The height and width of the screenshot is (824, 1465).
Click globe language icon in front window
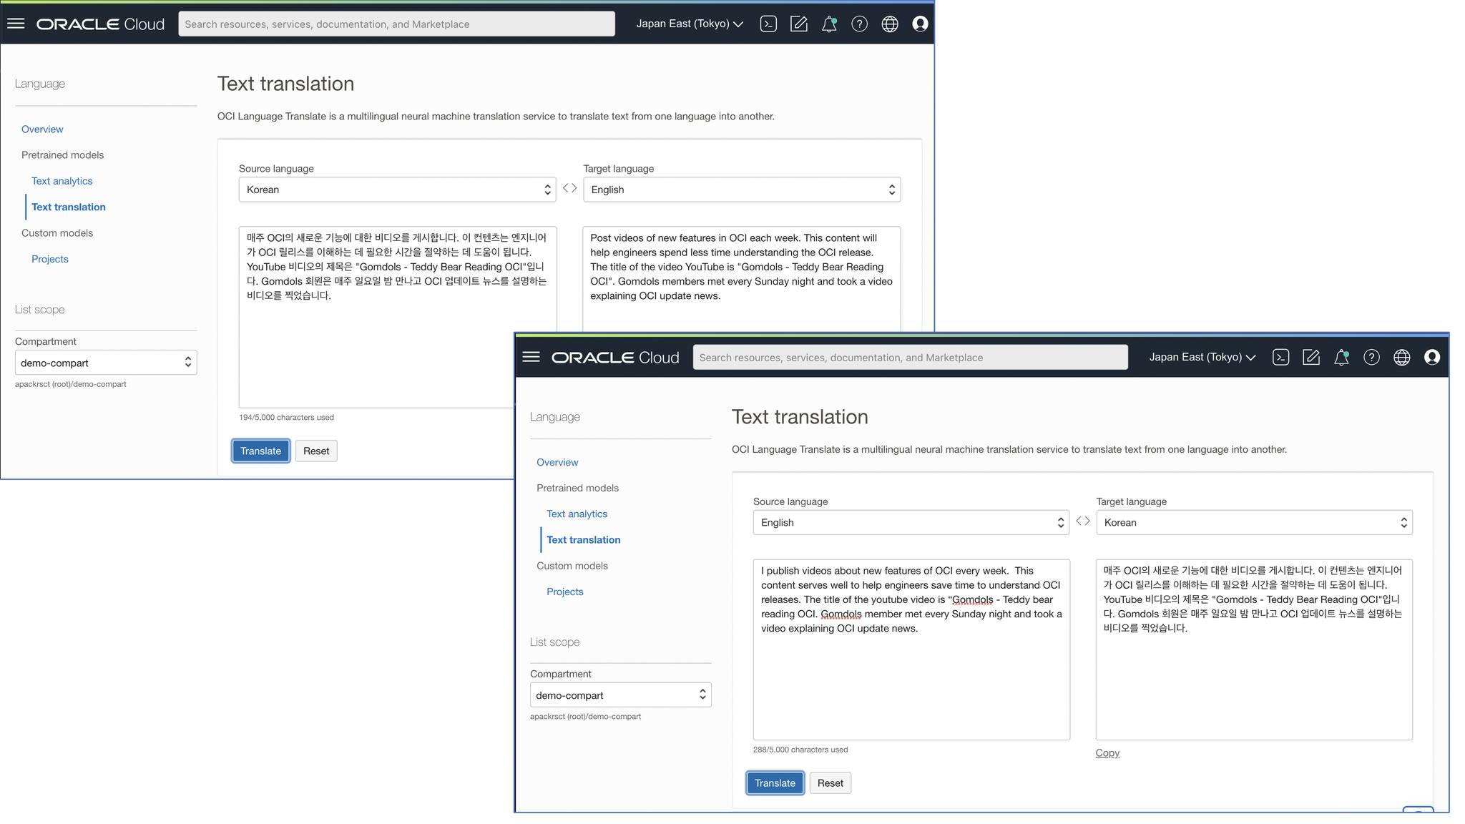pos(1401,357)
